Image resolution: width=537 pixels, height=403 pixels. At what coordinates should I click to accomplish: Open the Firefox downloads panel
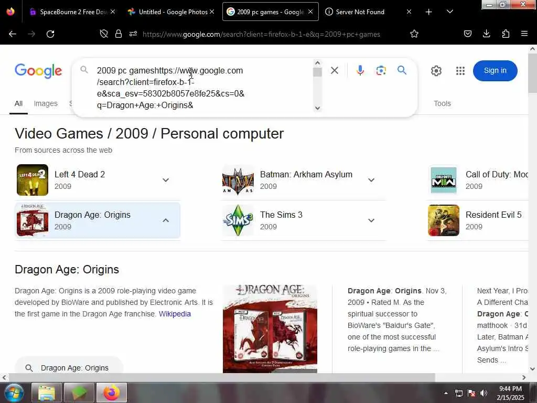pos(486,34)
